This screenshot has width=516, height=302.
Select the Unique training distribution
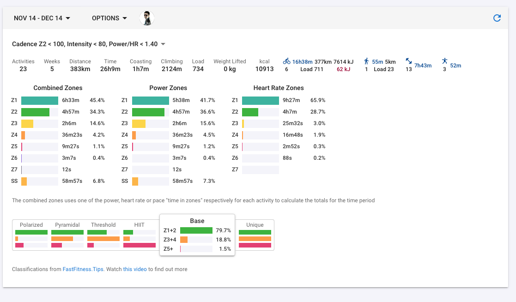[255, 235]
